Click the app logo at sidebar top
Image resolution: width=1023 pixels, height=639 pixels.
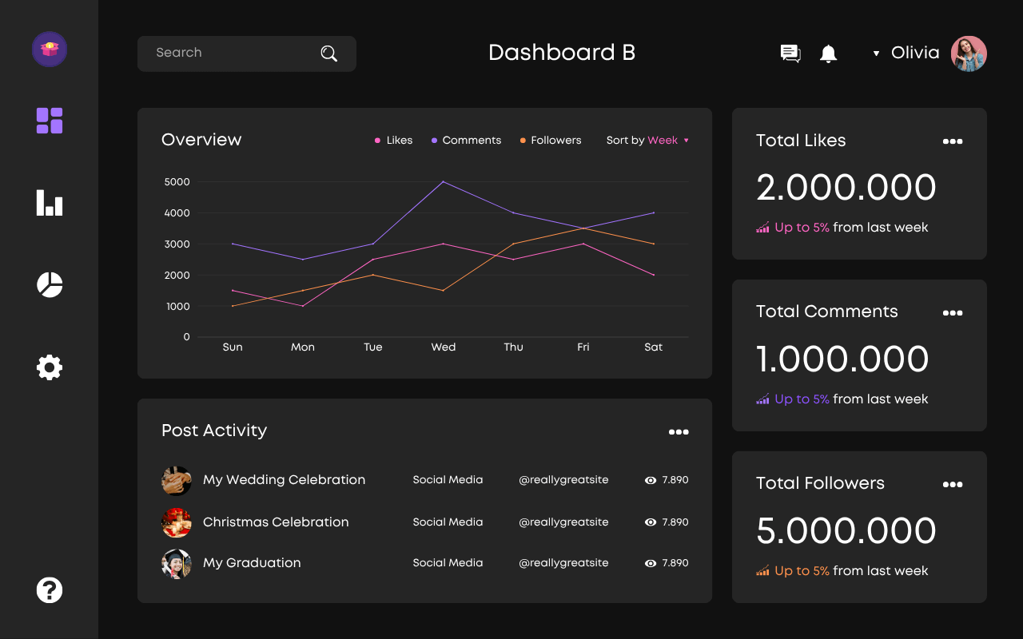(50, 50)
